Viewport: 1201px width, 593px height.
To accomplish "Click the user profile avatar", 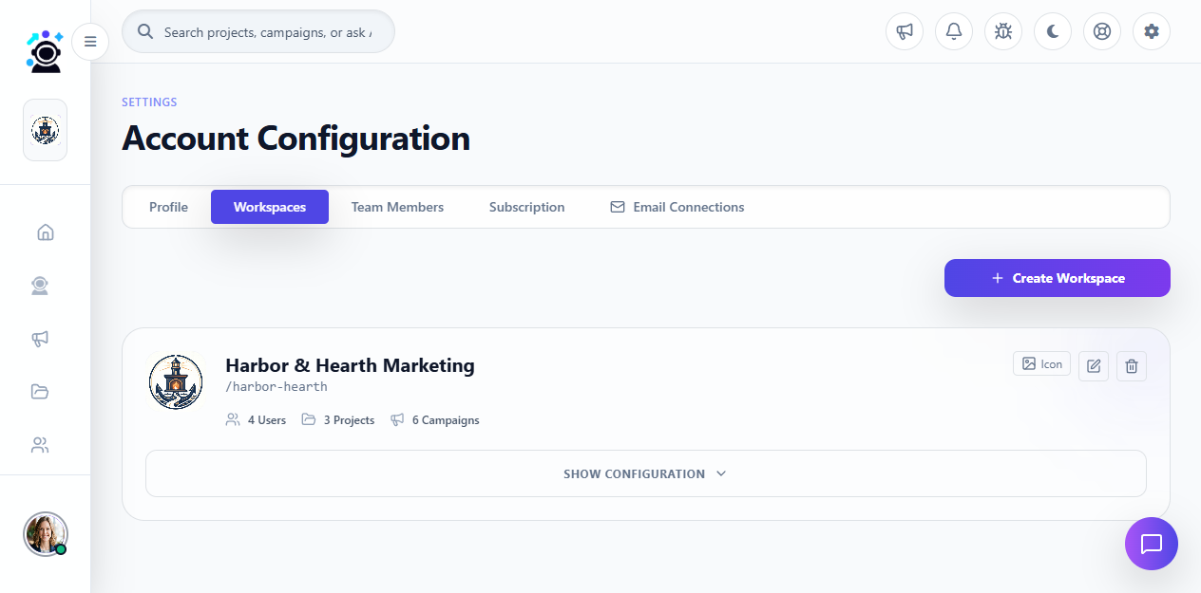I will tap(46, 534).
